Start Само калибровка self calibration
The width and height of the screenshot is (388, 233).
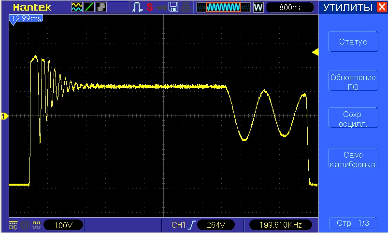point(352,160)
